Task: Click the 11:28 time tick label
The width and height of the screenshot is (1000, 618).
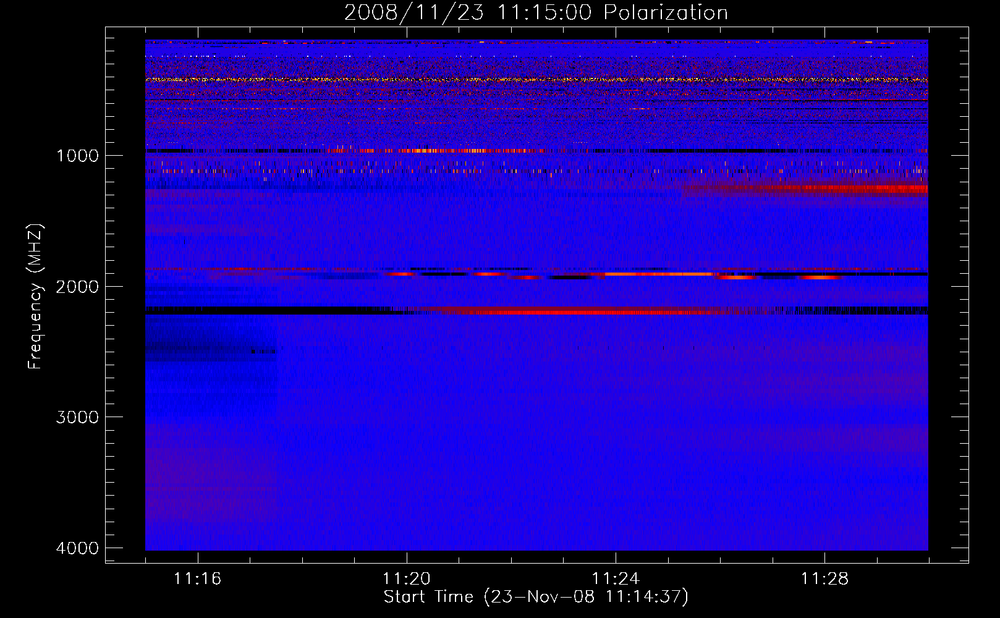Action: pos(825,579)
